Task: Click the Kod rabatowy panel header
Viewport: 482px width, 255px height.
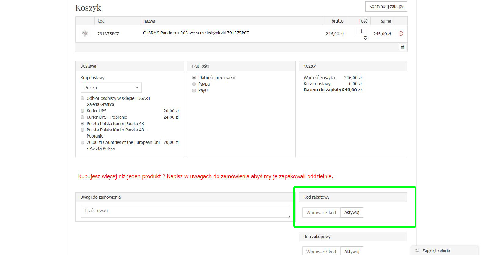Action: (353, 197)
